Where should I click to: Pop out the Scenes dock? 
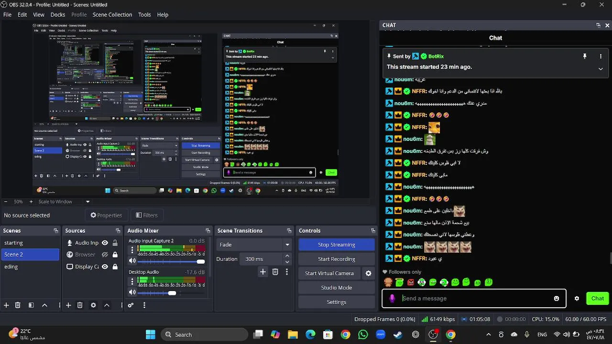pyautogui.click(x=55, y=231)
